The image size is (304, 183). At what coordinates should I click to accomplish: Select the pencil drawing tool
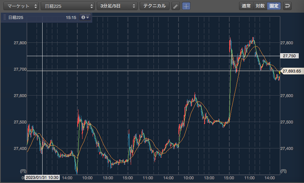coord(176,6)
